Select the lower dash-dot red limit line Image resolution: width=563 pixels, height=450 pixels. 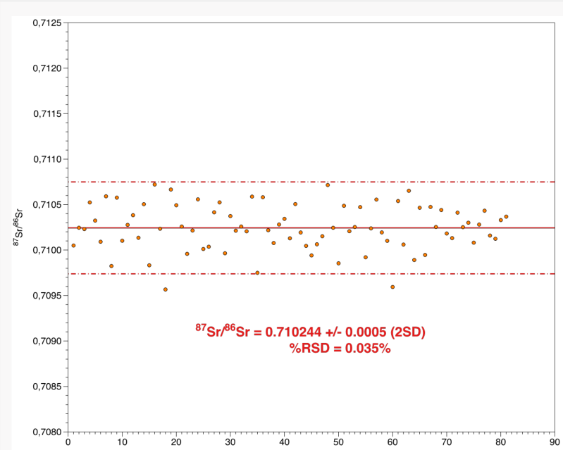tap(311, 274)
